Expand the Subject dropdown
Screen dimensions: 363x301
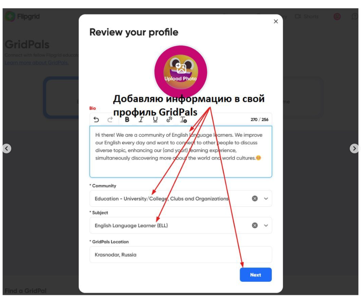coord(266,226)
